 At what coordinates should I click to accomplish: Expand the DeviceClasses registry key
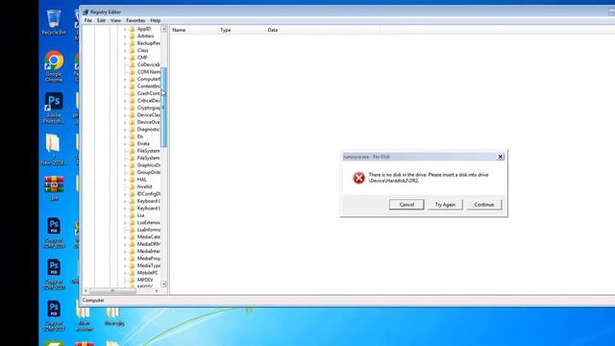point(126,115)
